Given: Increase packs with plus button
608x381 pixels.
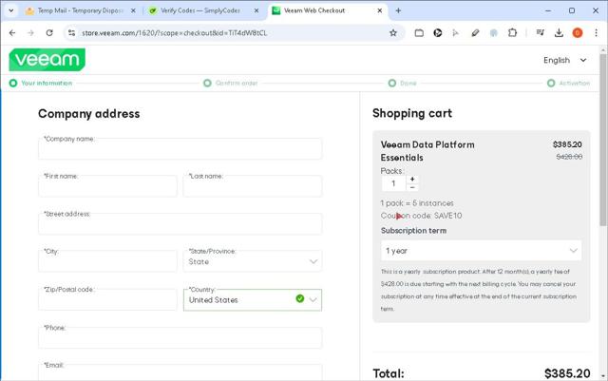Looking at the screenshot, I should (412, 179).
